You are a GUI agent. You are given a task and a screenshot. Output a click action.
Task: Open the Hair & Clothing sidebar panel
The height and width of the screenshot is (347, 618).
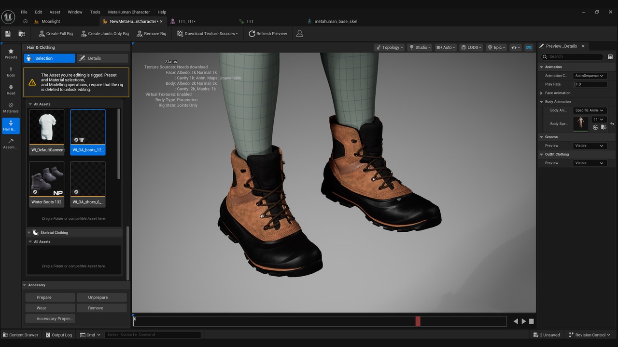(x=11, y=125)
